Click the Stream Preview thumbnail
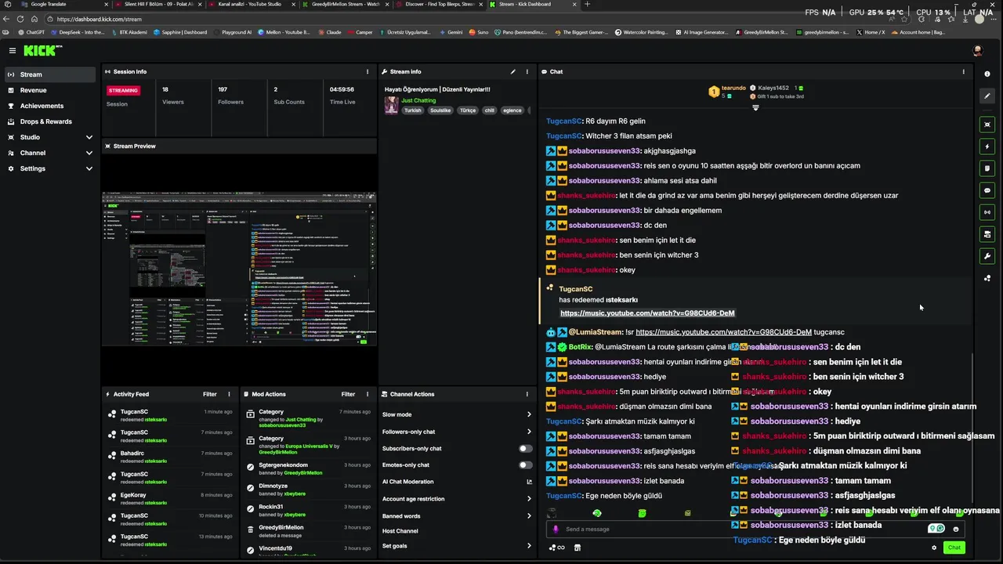This screenshot has height=564, width=1003. click(x=239, y=269)
